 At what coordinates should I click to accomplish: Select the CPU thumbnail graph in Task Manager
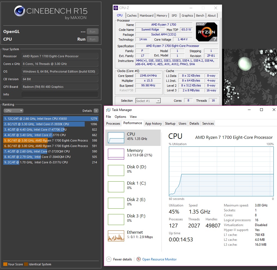[116, 138]
